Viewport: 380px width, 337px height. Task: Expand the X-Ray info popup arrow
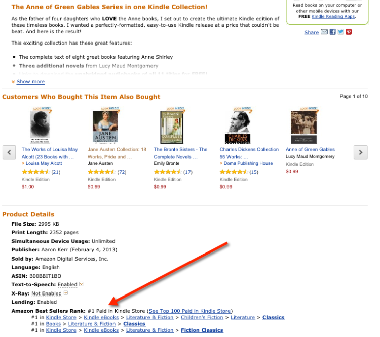click(66, 293)
